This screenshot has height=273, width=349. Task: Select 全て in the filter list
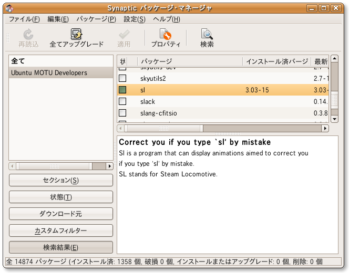tap(61, 61)
